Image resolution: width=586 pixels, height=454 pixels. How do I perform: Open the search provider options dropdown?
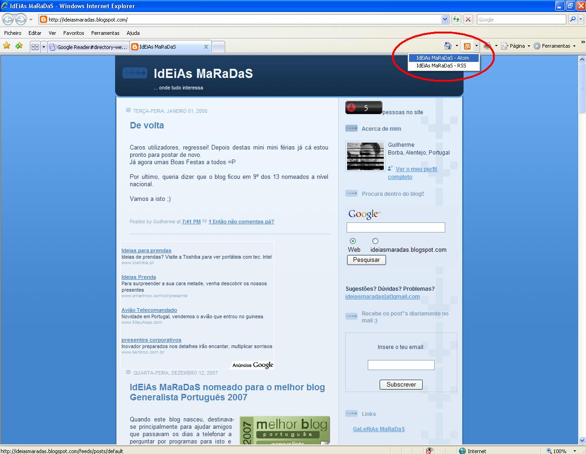tap(581, 19)
